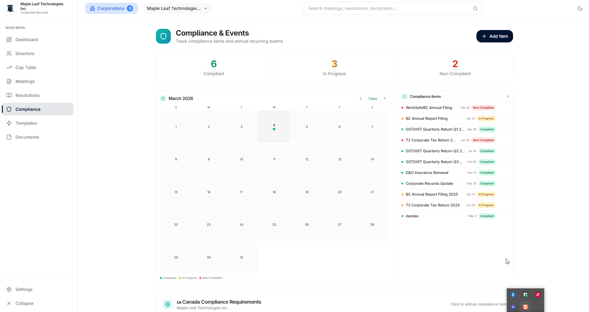Viewport: 589px width, 312px height.
Task: Select March 18 on the calendar
Action: point(274,192)
